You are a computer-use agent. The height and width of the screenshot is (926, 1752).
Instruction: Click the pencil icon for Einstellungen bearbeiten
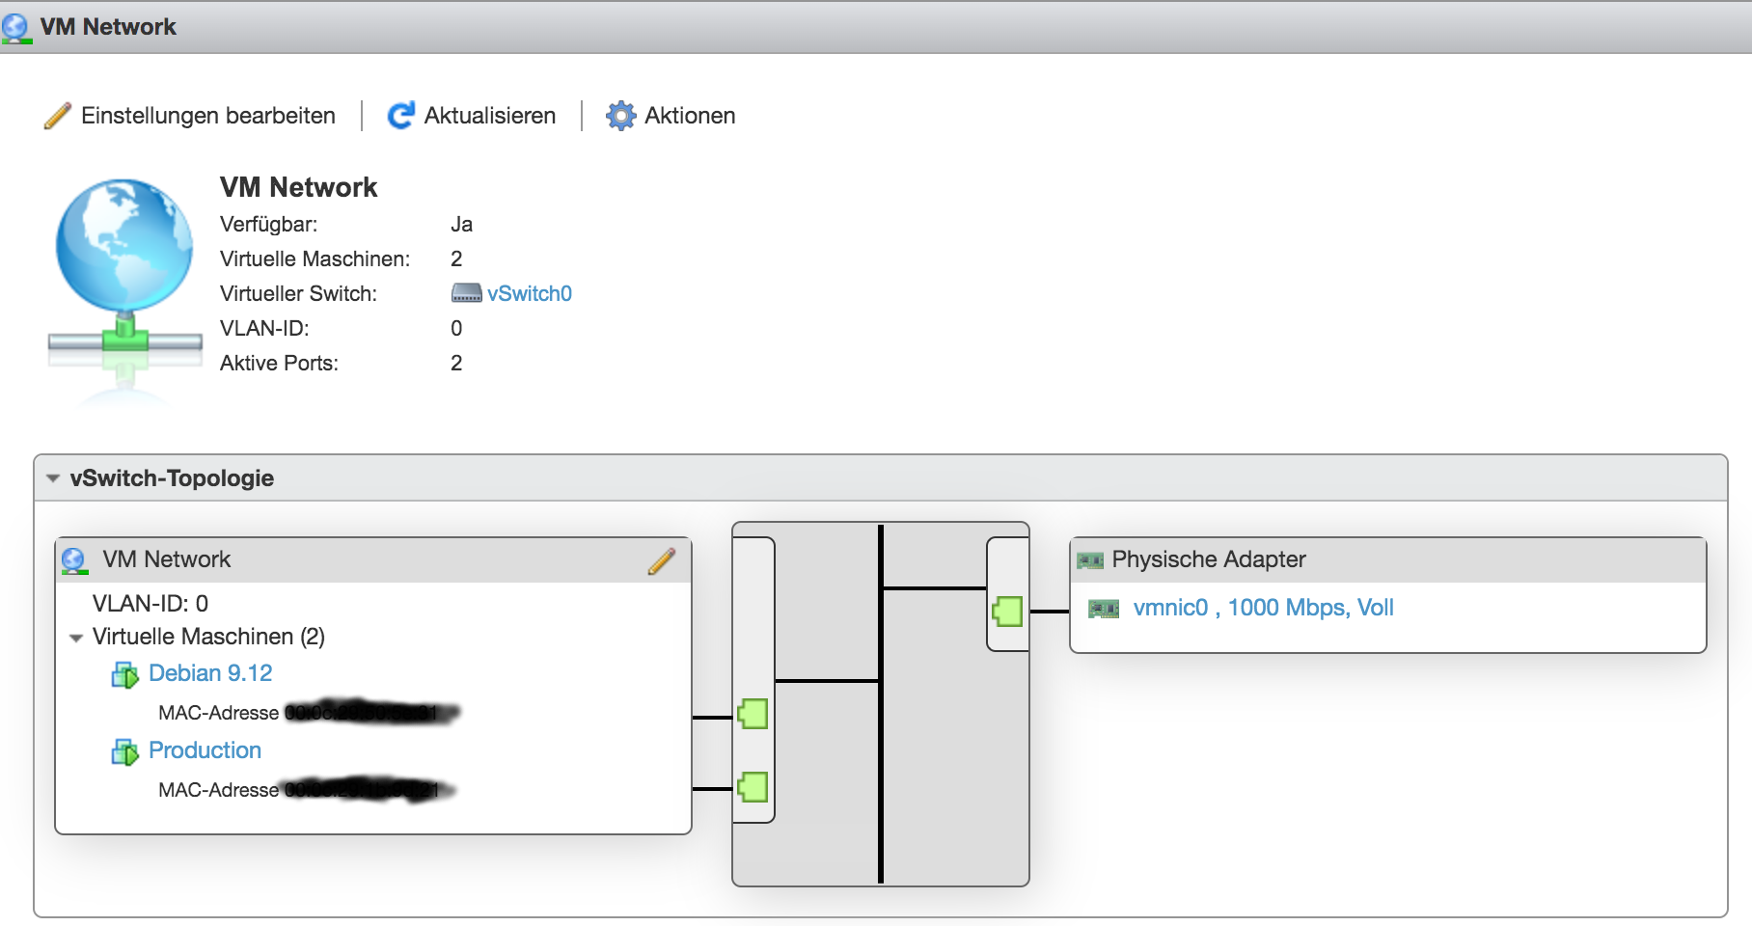coord(57,116)
